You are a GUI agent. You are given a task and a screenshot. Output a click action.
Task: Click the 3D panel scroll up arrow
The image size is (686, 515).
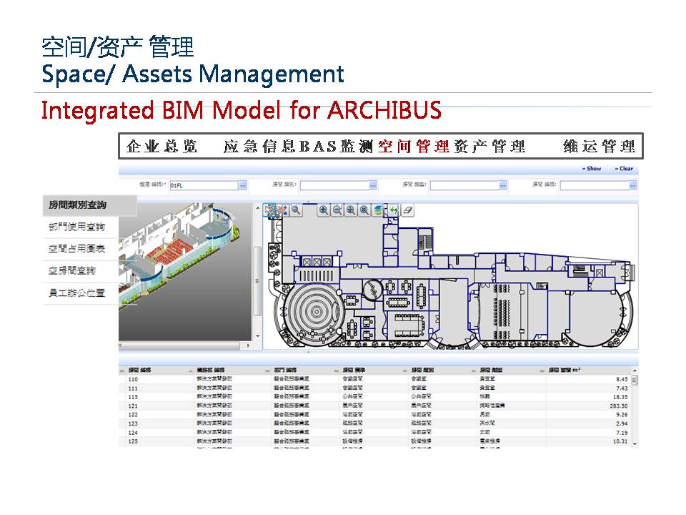[x=258, y=207]
